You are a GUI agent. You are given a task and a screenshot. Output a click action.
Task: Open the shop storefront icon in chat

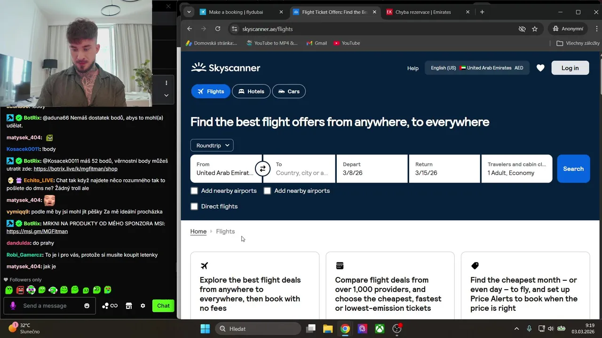coord(129,306)
